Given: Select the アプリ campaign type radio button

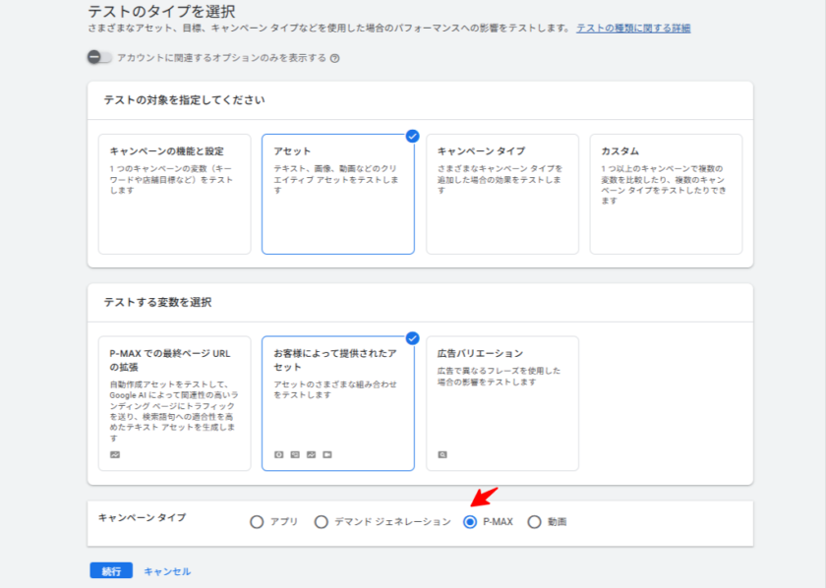Looking at the screenshot, I should click(257, 522).
